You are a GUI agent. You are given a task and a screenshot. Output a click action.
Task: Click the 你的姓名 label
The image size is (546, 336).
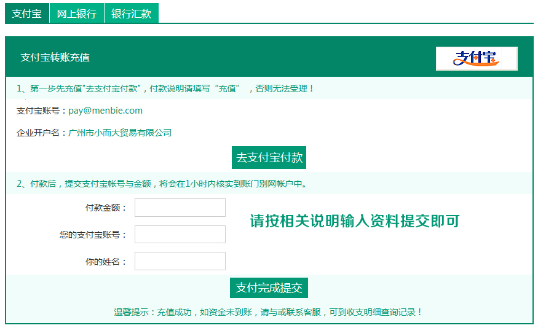(x=106, y=262)
